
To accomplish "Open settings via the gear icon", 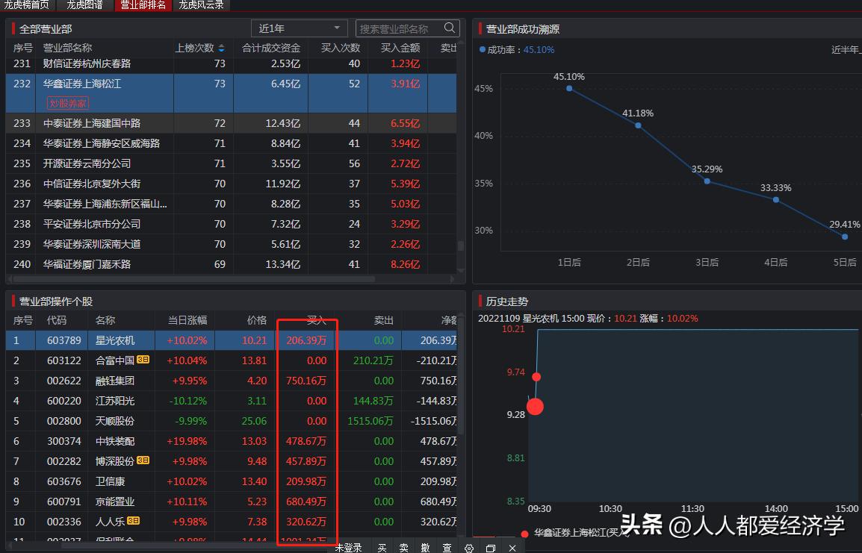I will click(x=468, y=548).
